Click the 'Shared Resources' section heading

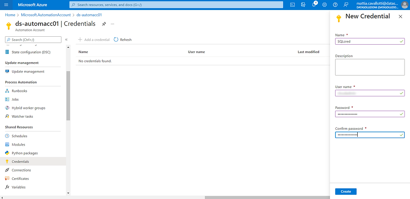pos(19,127)
